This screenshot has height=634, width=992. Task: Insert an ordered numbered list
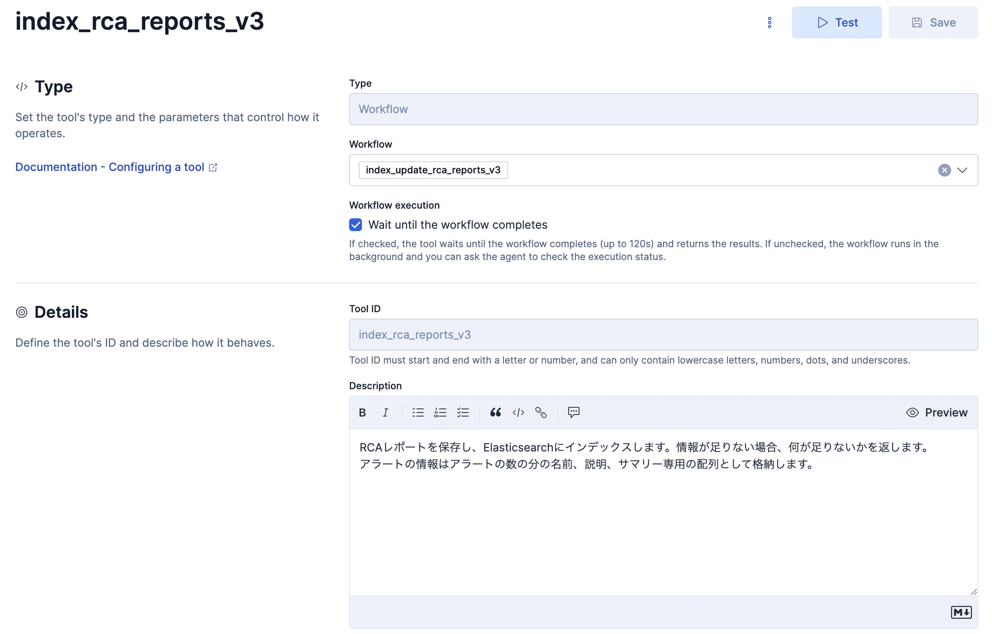coord(440,413)
